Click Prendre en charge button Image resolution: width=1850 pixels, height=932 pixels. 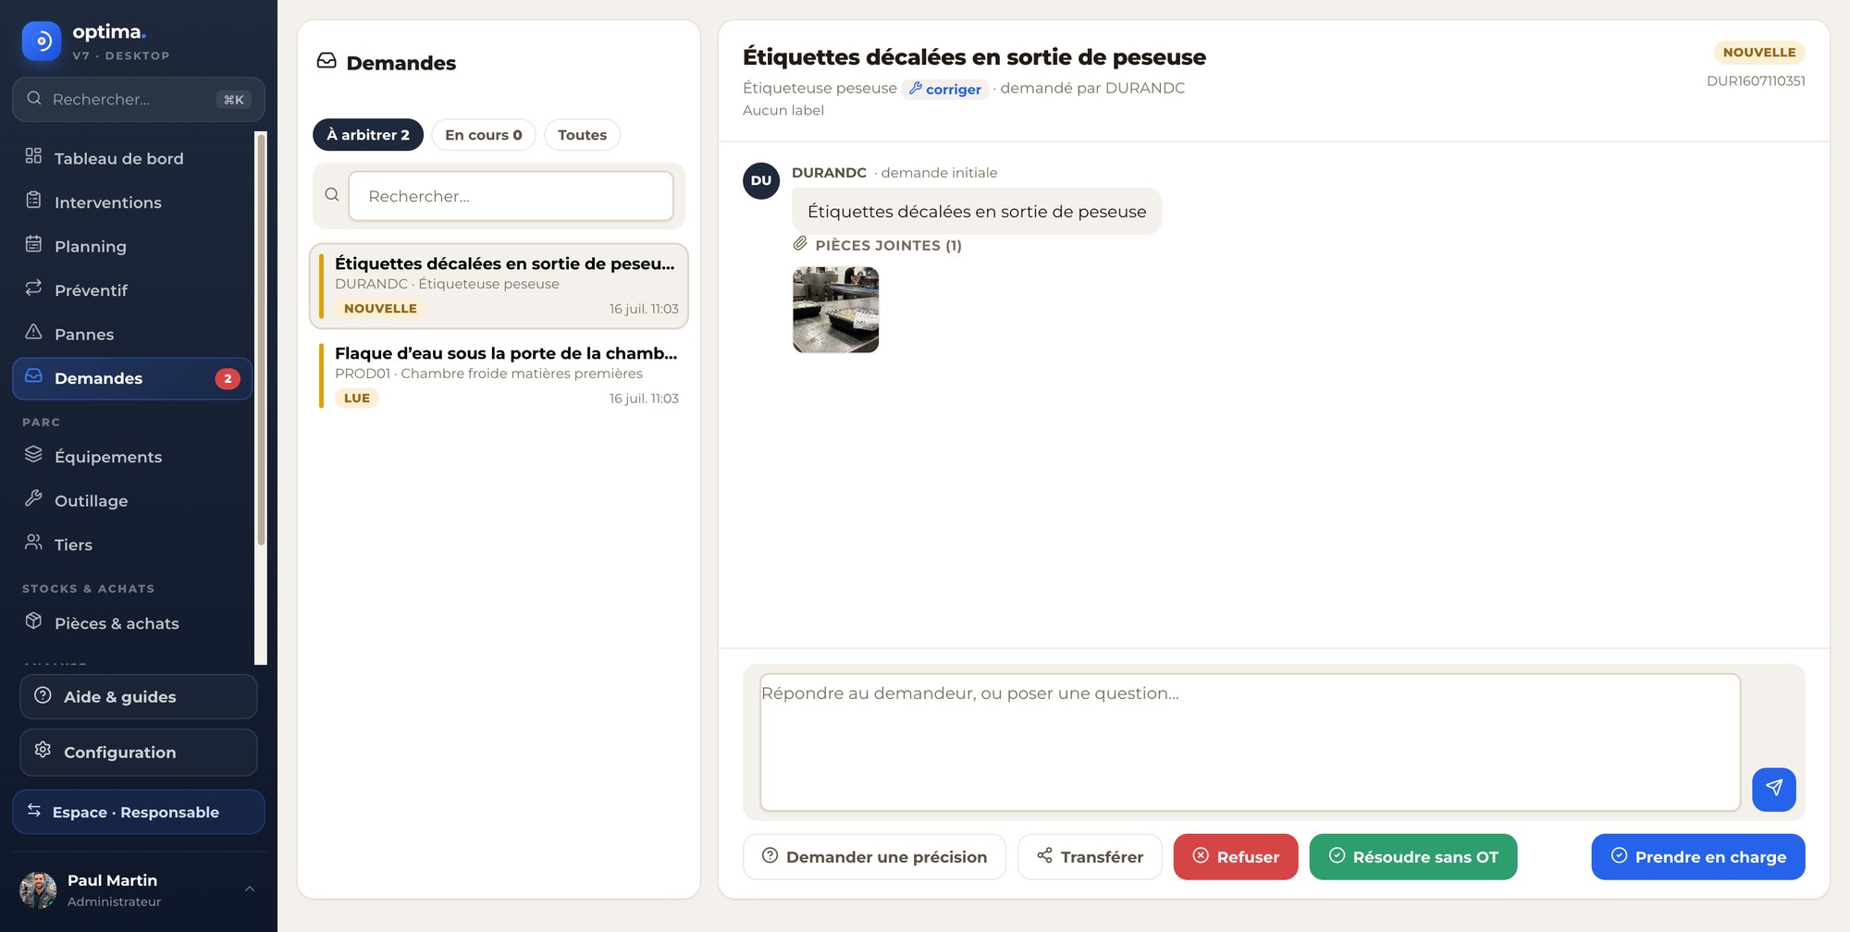(1698, 857)
